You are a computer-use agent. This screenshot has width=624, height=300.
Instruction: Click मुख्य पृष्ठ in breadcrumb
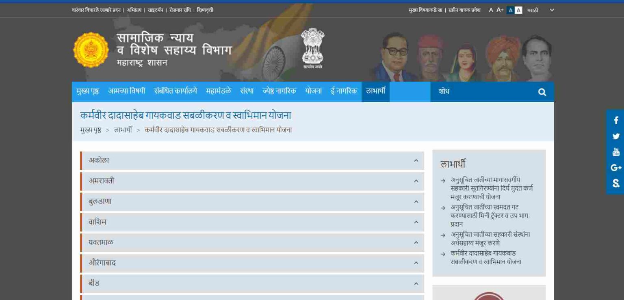[91, 130]
